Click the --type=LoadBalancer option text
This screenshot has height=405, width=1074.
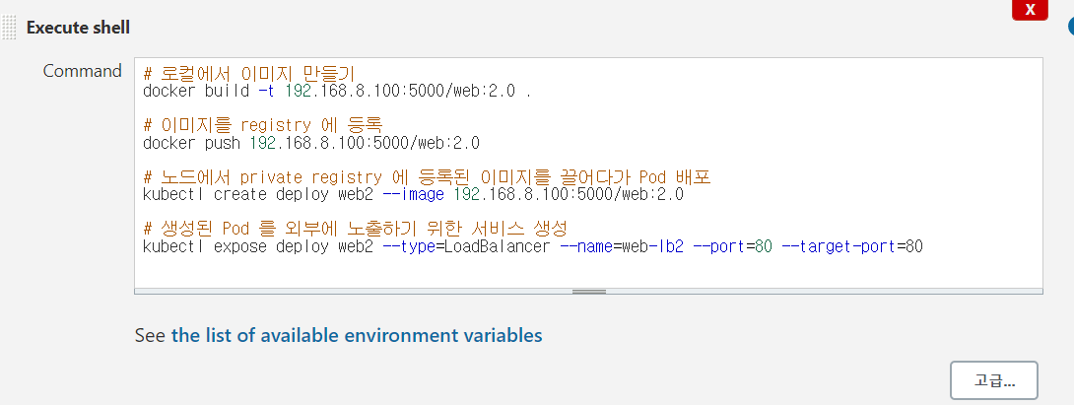pos(464,246)
